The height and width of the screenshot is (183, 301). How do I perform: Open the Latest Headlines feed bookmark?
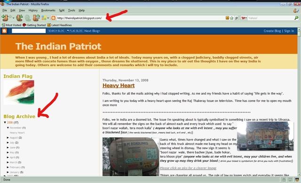click(60, 25)
